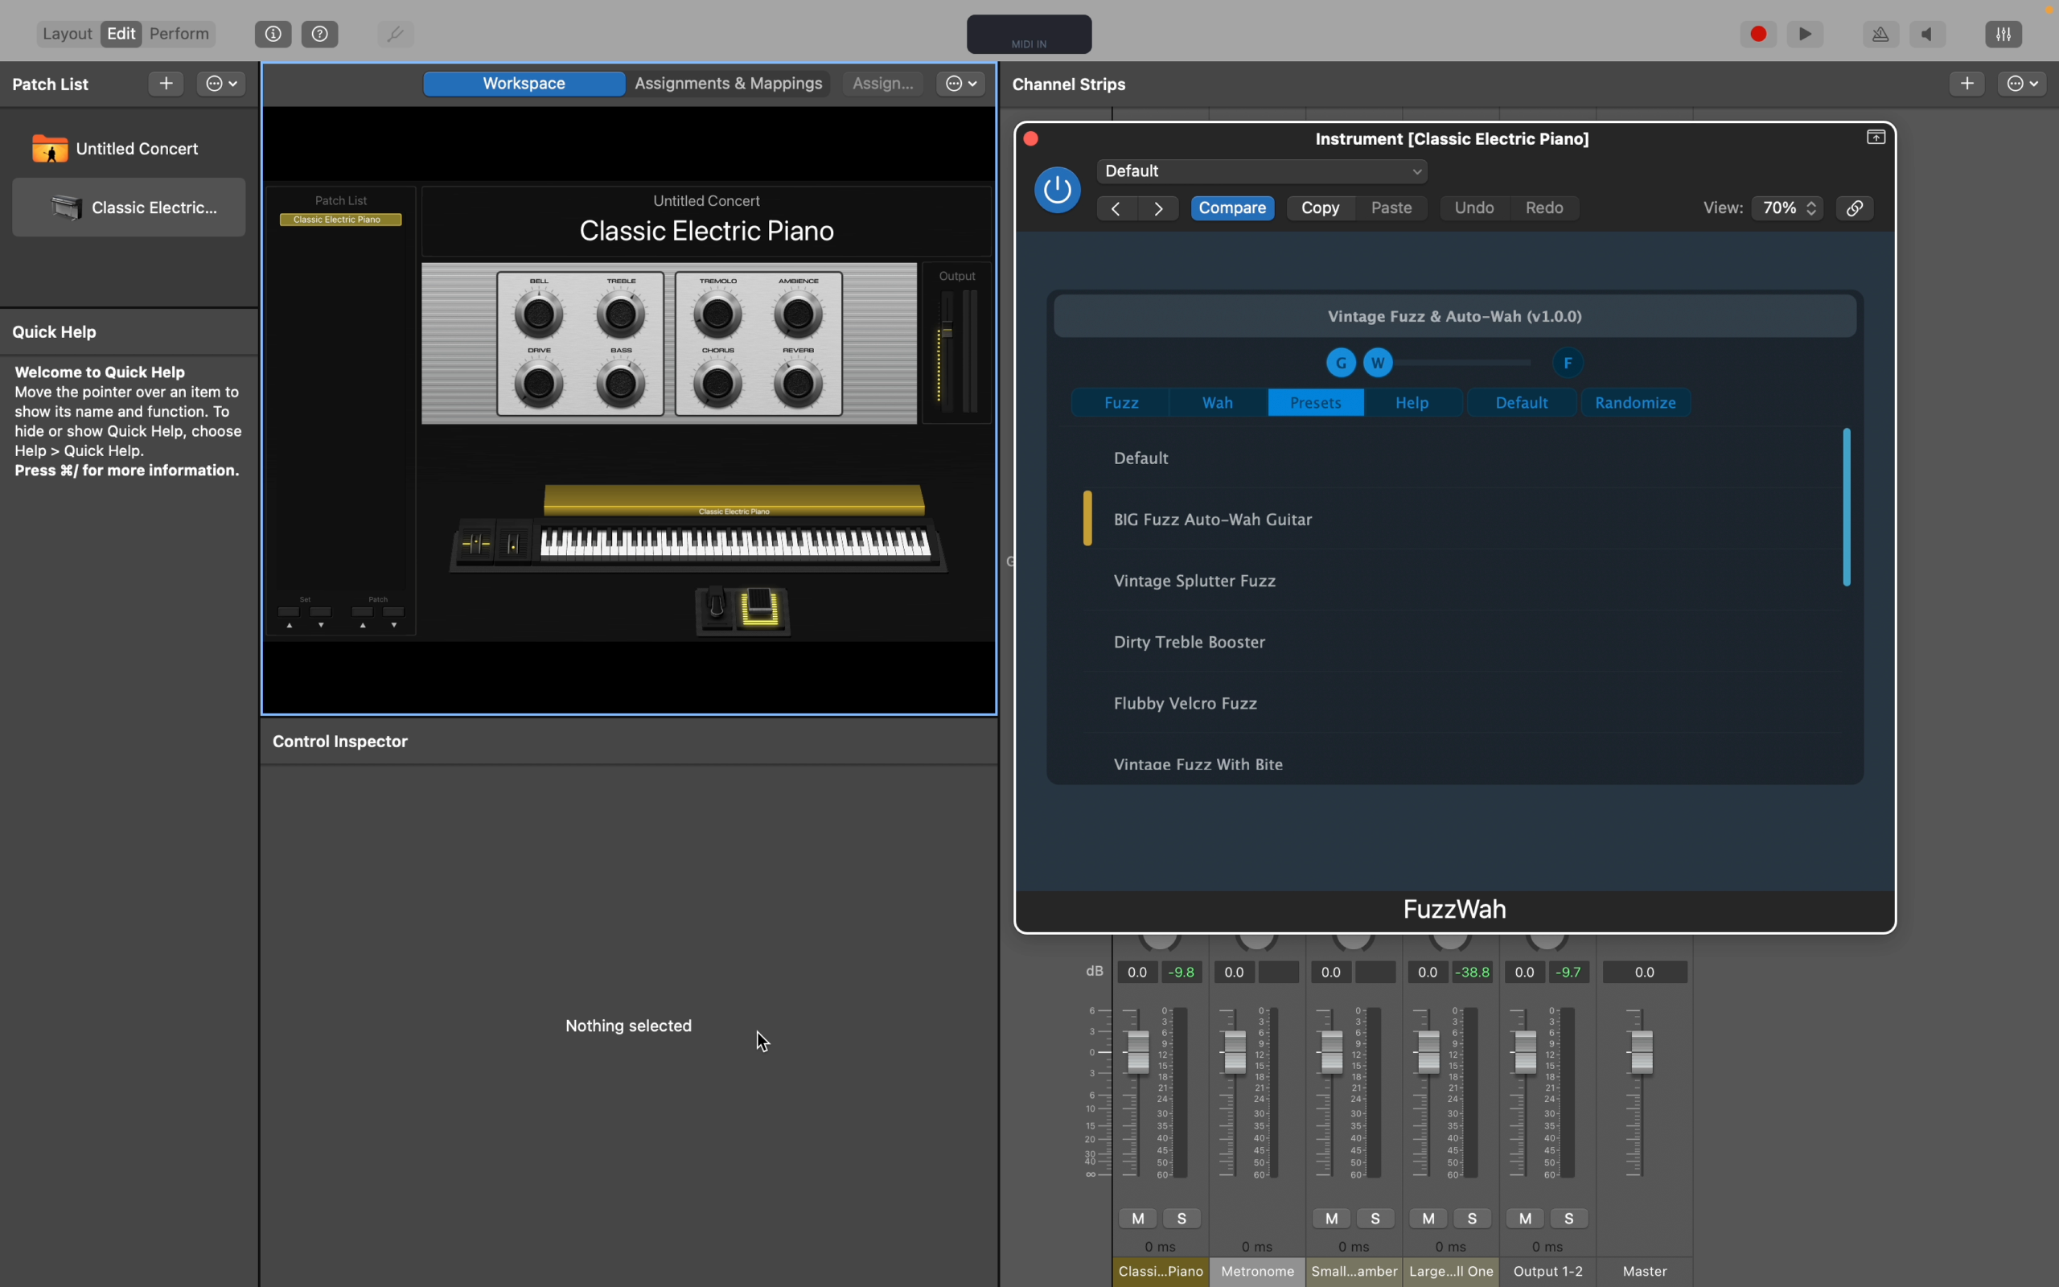Toggle the mixer channel strips icon
2059x1287 pixels.
[x=2004, y=34]
